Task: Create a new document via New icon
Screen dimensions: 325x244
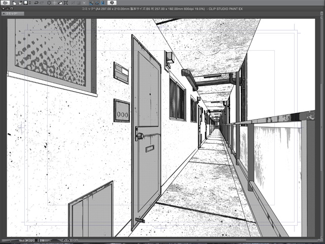Action: pos(14,3)
